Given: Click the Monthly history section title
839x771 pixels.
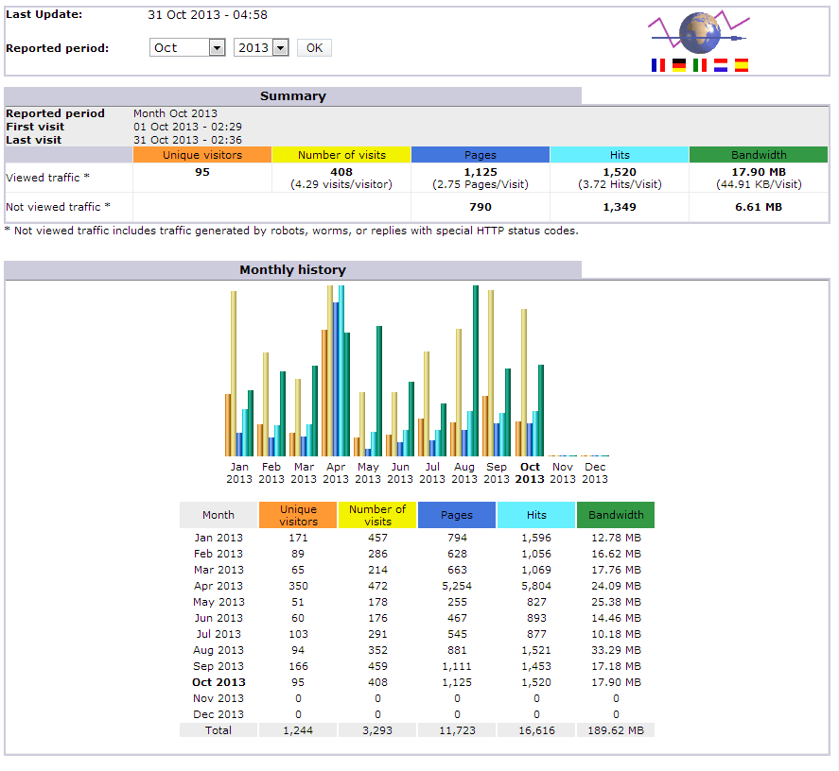Looking at the screenshot, I should pos(292,270).
